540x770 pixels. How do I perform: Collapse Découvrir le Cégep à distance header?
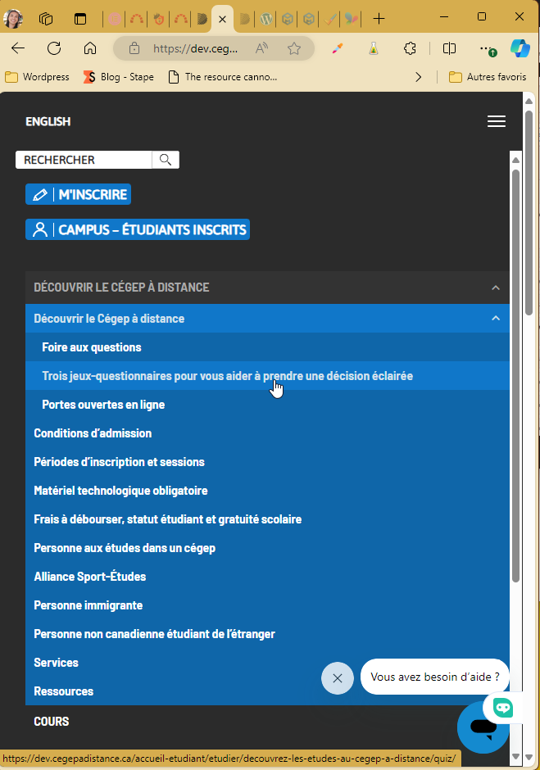(495, 288)
